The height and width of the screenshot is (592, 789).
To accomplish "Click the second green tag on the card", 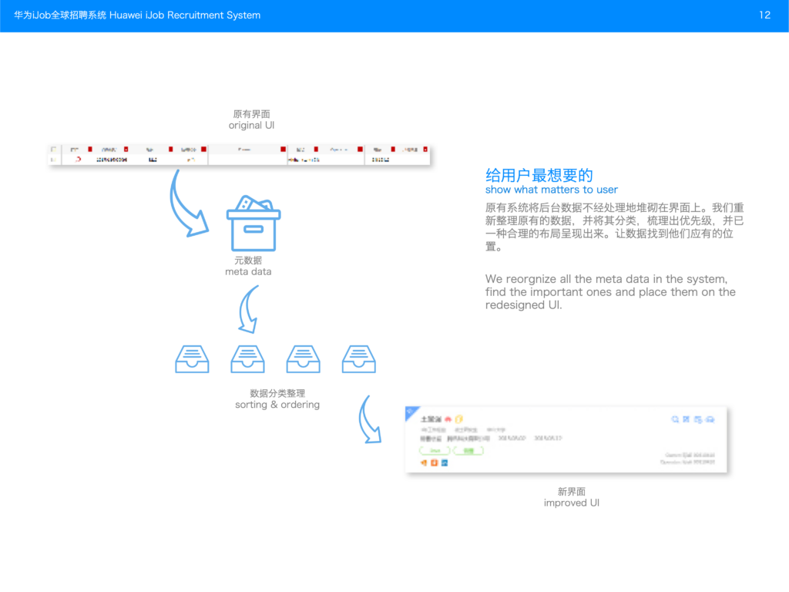I will click(468, 450).
